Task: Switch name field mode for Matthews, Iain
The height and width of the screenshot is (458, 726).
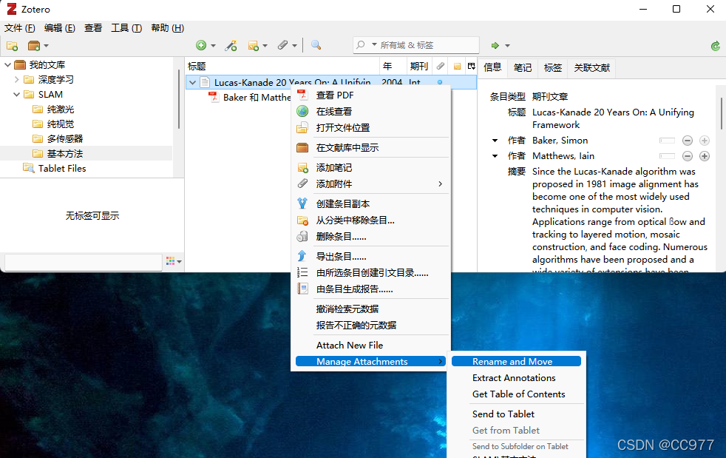Action: (x=667, y=156)
